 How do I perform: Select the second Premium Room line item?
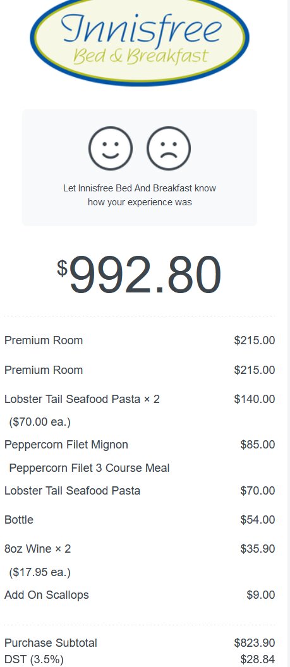coord(140,370)
